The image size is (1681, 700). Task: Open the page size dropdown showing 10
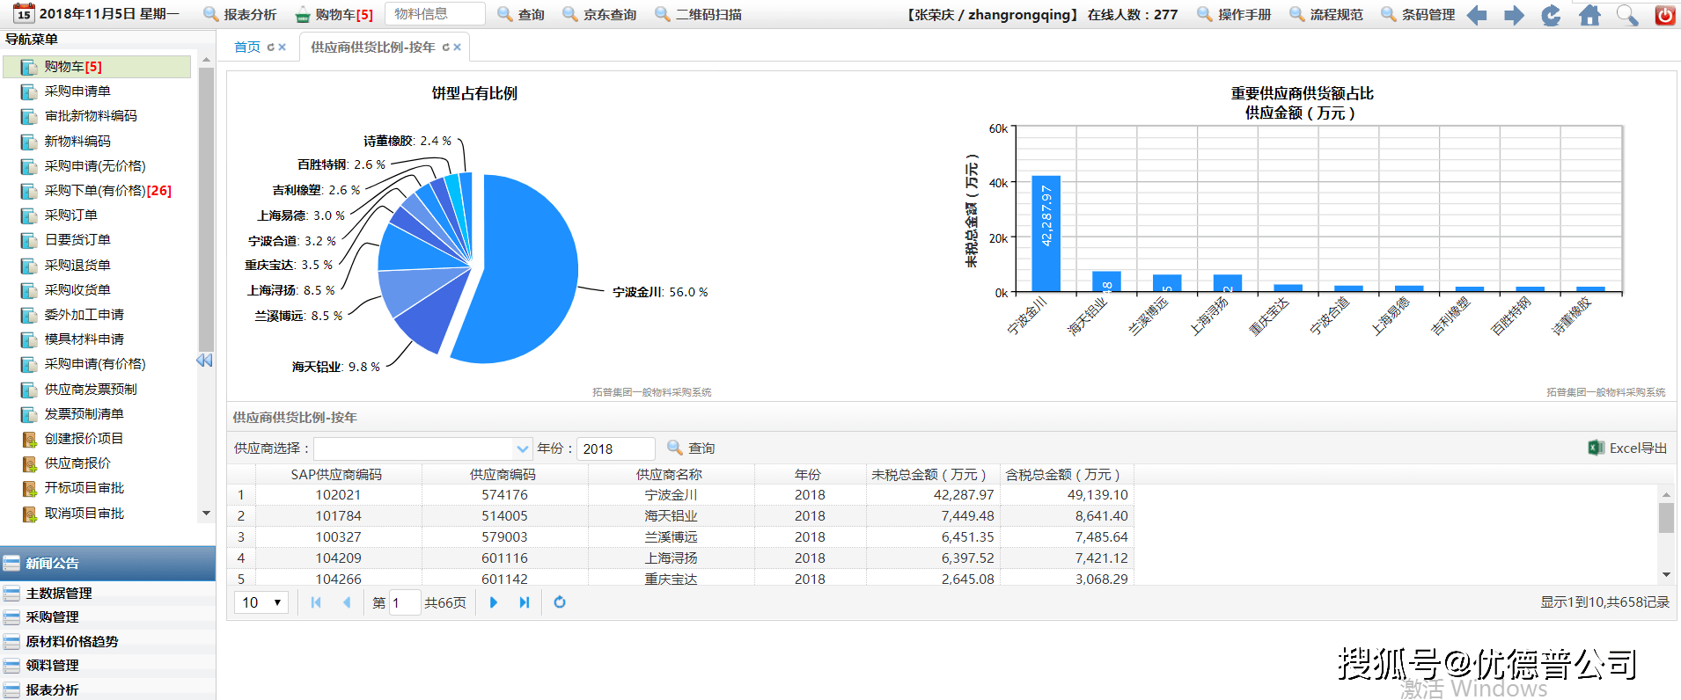[261, 602]
